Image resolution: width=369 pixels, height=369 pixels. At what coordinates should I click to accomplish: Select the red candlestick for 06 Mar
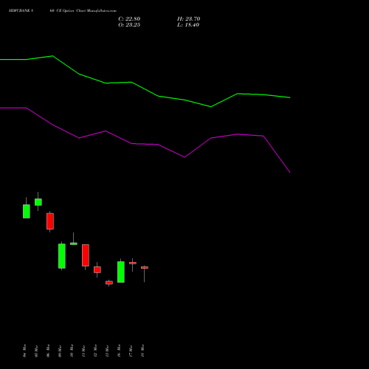tap(50, 221)
